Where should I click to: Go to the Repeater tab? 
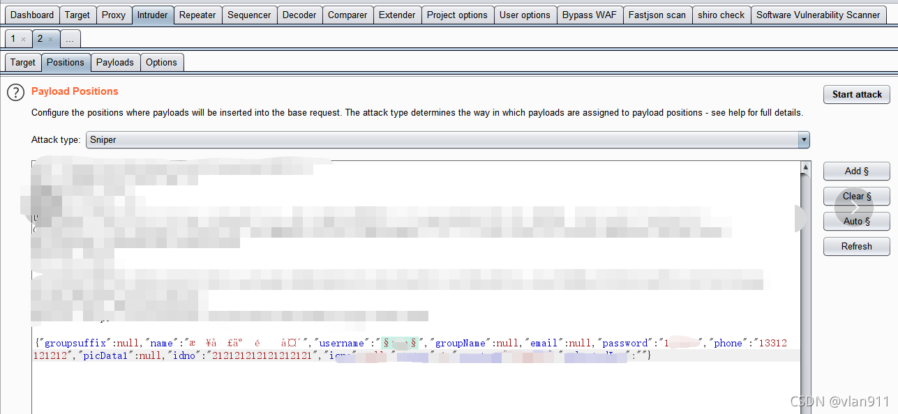197,15
